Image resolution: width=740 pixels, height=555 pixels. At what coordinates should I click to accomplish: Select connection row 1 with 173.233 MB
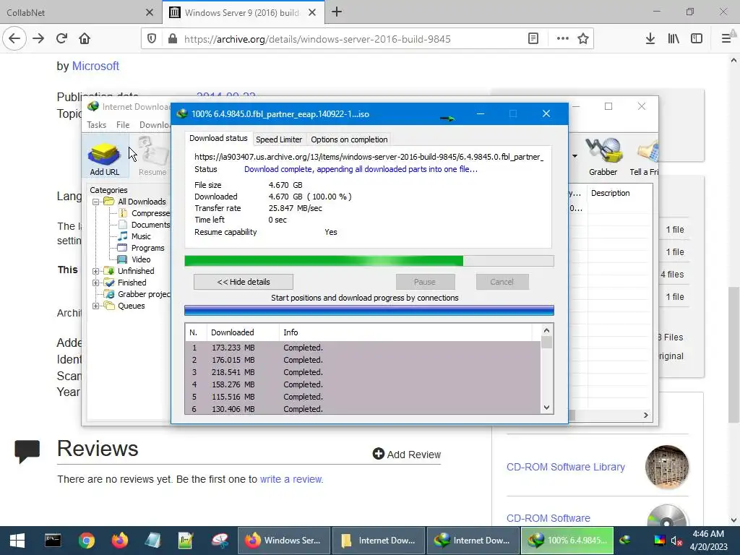point(363,348)
